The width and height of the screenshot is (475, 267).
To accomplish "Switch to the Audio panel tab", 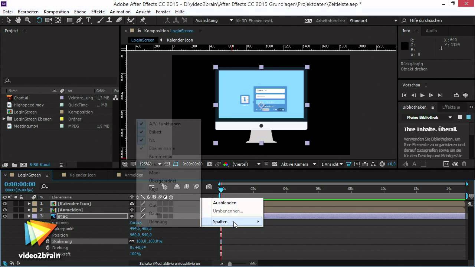I will point(431,31).
